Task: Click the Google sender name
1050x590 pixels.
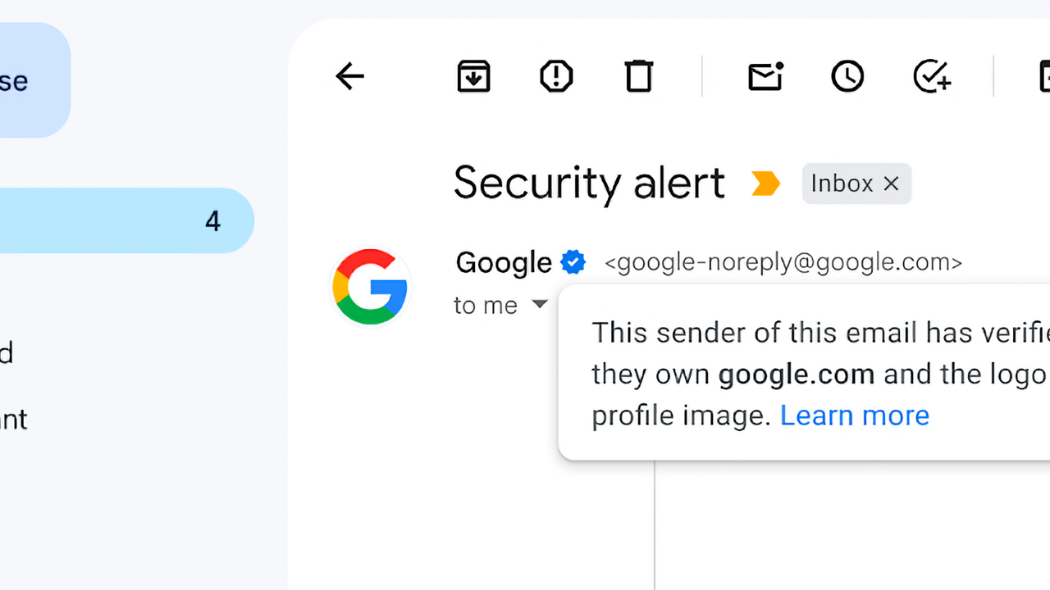Action: [503, 263]
